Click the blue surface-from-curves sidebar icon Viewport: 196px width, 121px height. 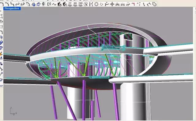[x=1, y=37]
